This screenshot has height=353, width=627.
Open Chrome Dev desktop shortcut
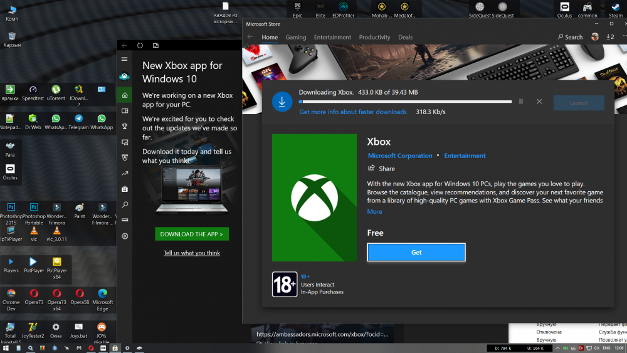11,300
